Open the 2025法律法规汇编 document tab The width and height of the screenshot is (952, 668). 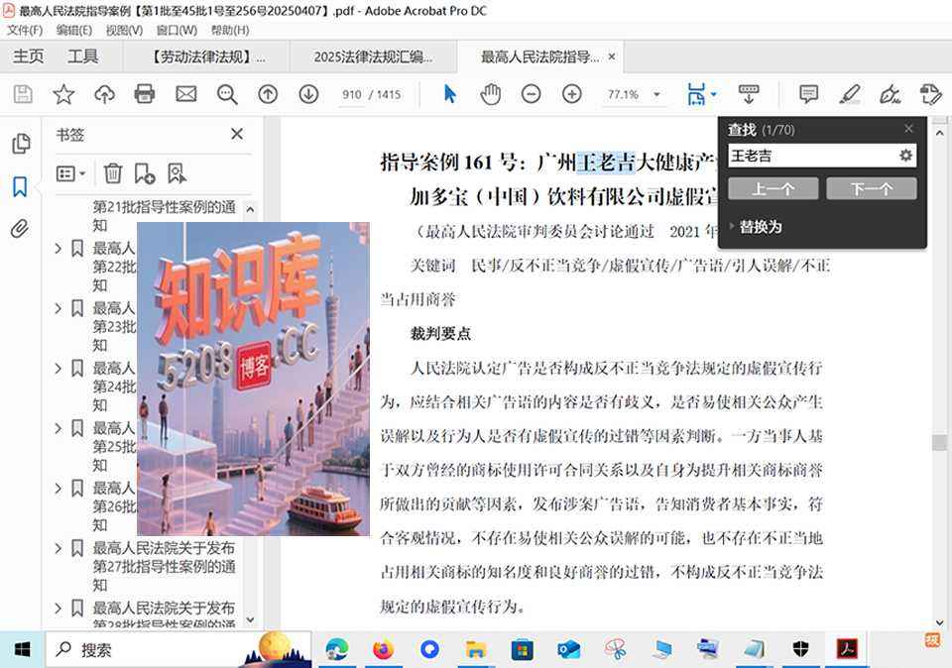[x=374, y=57]
